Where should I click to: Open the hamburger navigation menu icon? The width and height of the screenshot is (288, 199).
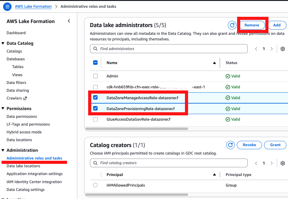click(8, 7)
